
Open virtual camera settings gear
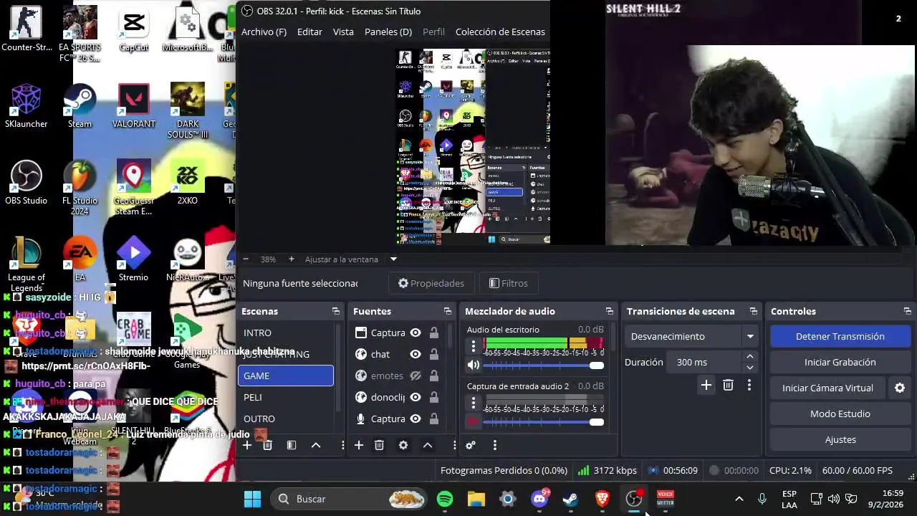click(900, 388)
